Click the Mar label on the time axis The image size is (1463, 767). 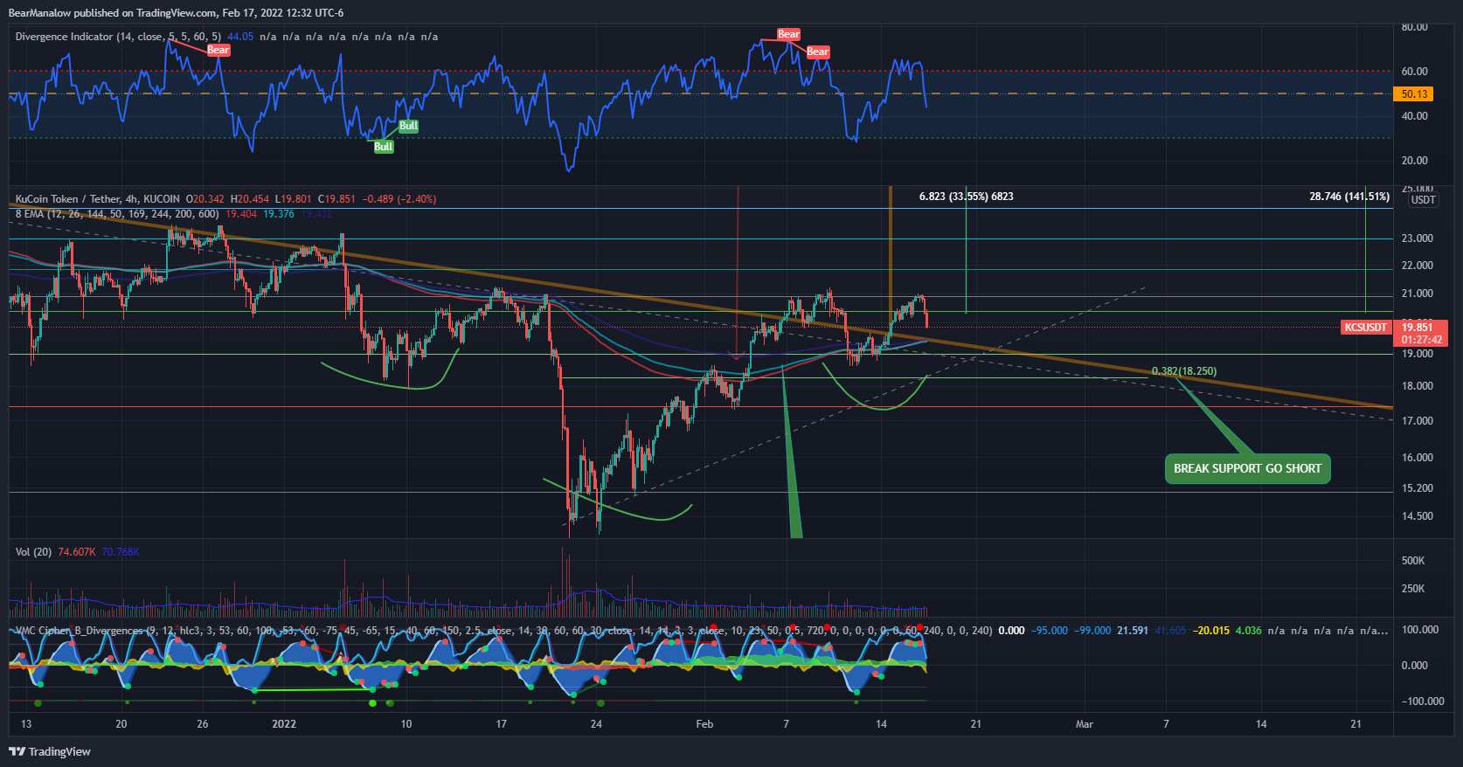tap(1085, 724)
